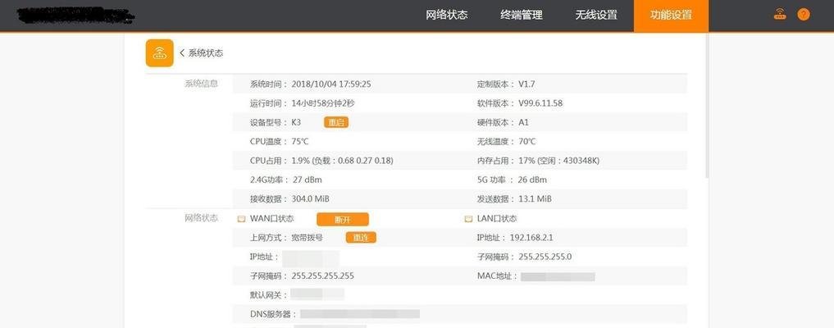The width and height of the screenshot is (834, 328).
Task: Click wireless temperature value 70℃
Action: tap(527, 141)
